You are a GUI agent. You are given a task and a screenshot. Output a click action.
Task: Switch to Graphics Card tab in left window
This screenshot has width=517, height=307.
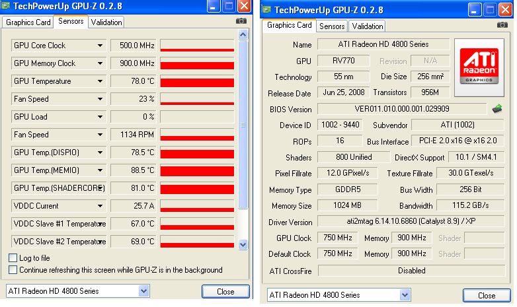28,22
